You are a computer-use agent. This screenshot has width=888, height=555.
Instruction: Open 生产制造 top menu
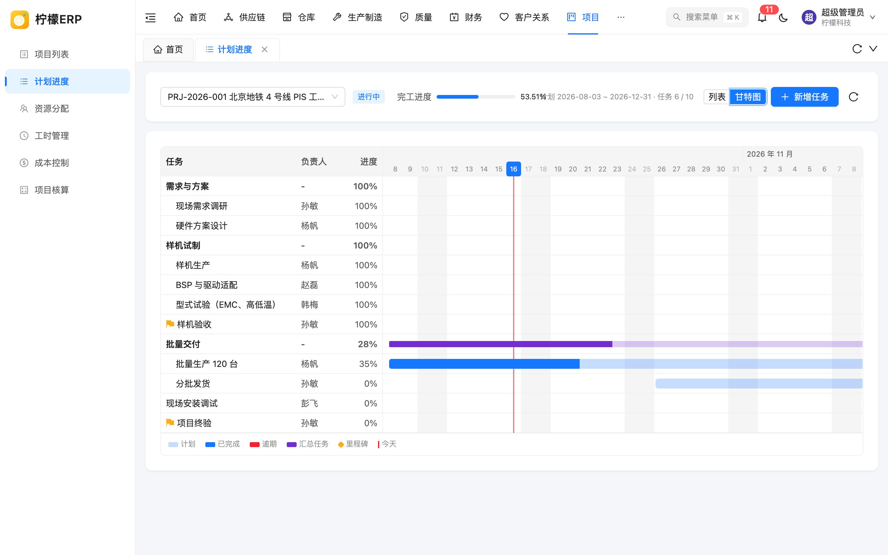point(357,17)
